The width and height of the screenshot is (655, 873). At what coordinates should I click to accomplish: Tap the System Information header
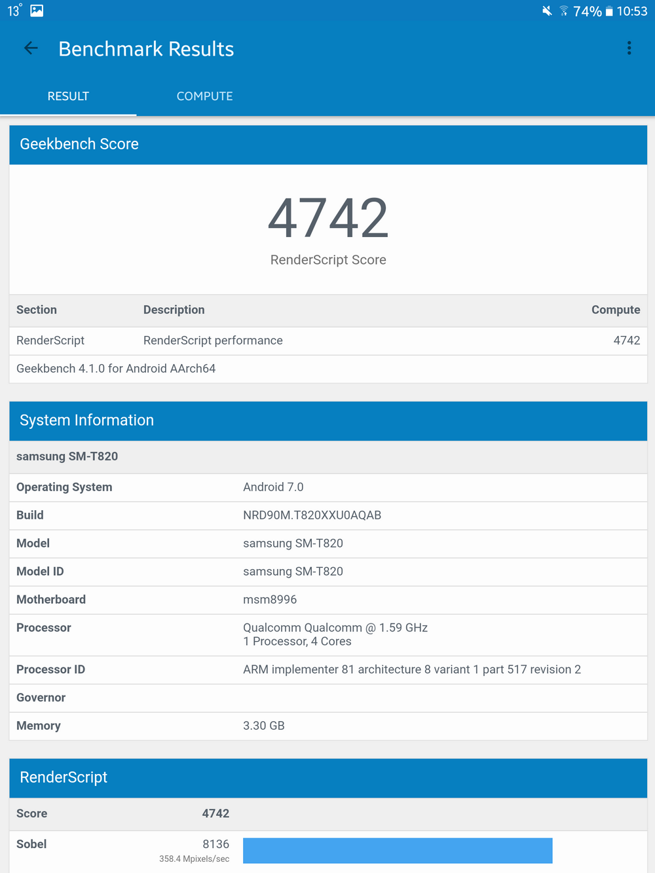click(328, 421)
